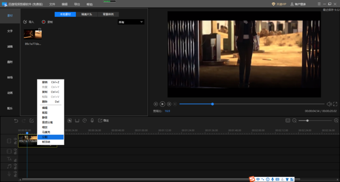Lock the main video track
Viewport: 340px width, 182px height.
pos(15,143)
